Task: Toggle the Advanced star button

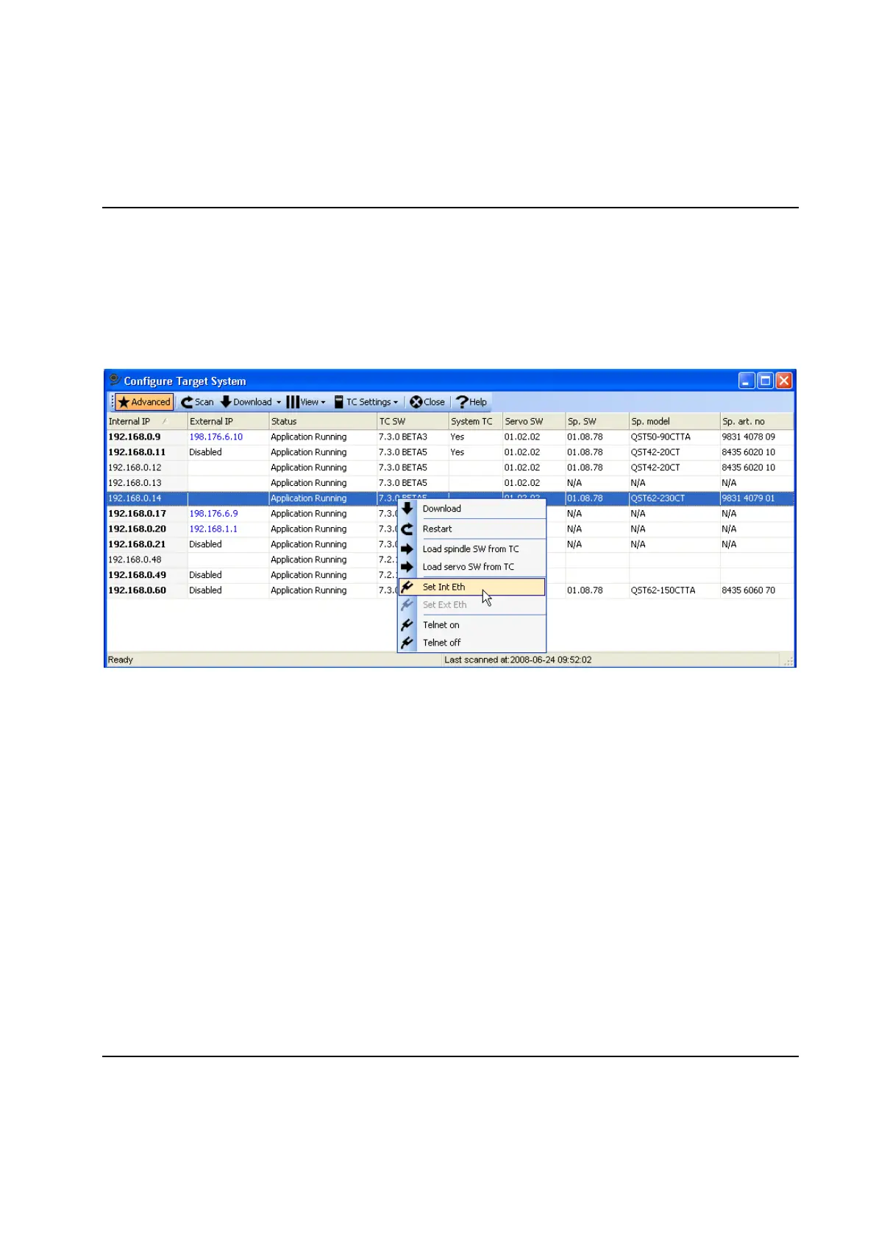Action: [x=144, y=402]
